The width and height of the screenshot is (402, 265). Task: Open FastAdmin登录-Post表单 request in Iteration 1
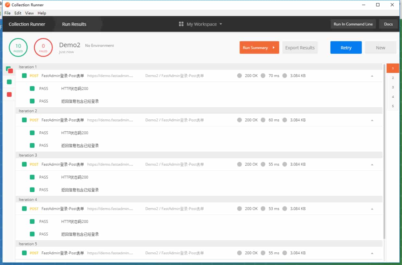point(63,76)
